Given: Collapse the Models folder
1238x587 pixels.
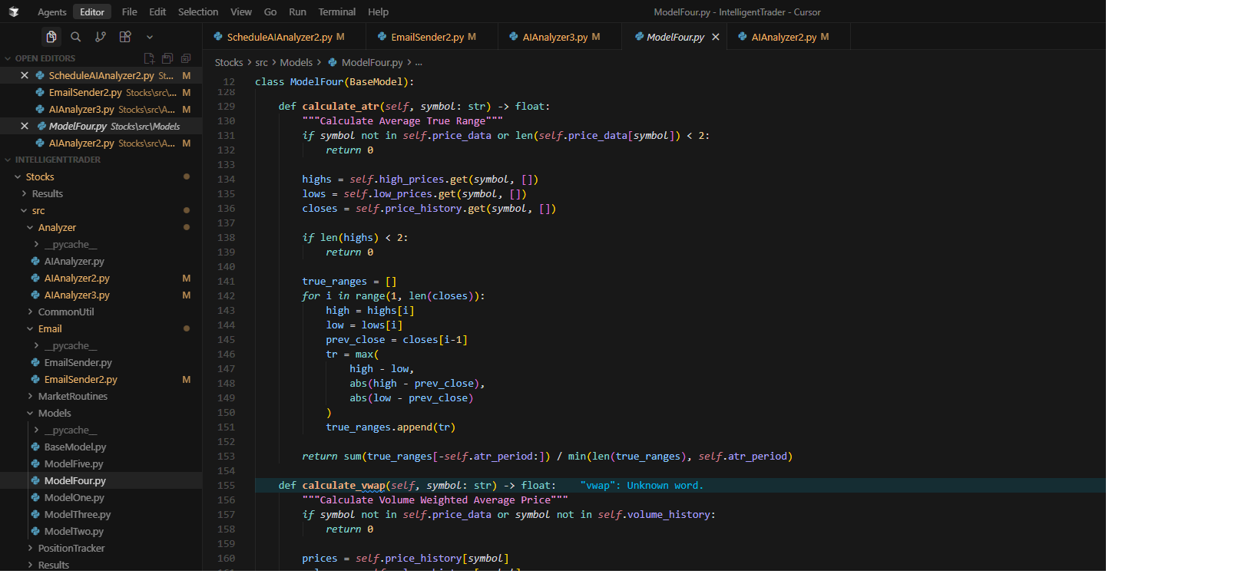Looking at the screenshot, I should (54, 413).
